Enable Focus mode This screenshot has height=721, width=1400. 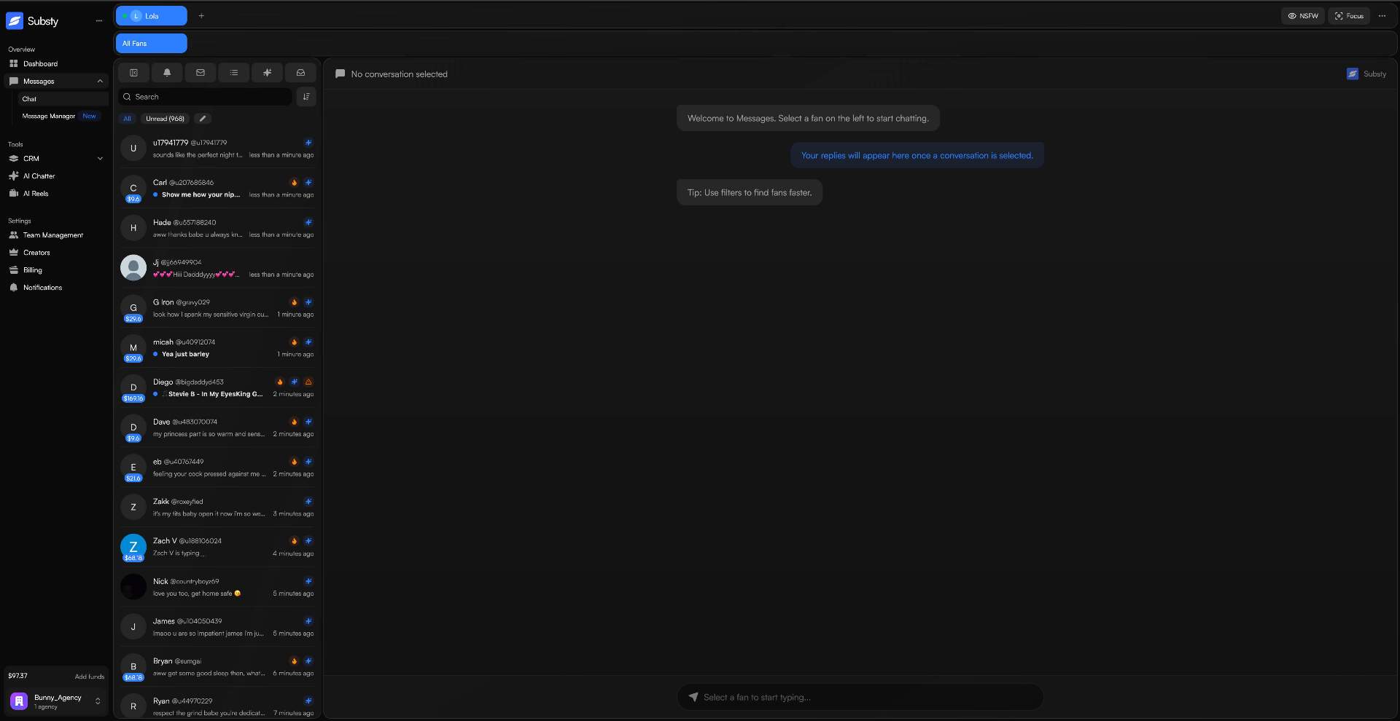tap(1349, 16)
